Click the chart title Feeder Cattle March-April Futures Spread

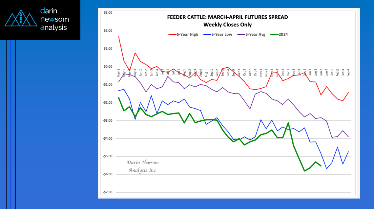point(228,17)
